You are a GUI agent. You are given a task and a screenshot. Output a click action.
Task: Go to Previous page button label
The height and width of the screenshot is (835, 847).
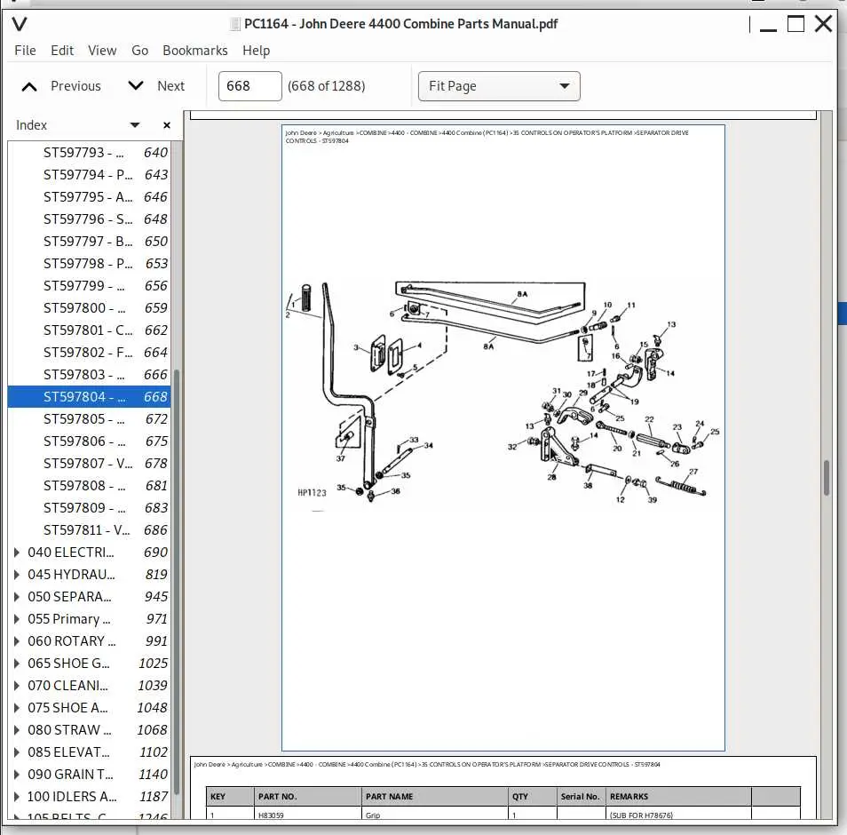click(75, 86)
